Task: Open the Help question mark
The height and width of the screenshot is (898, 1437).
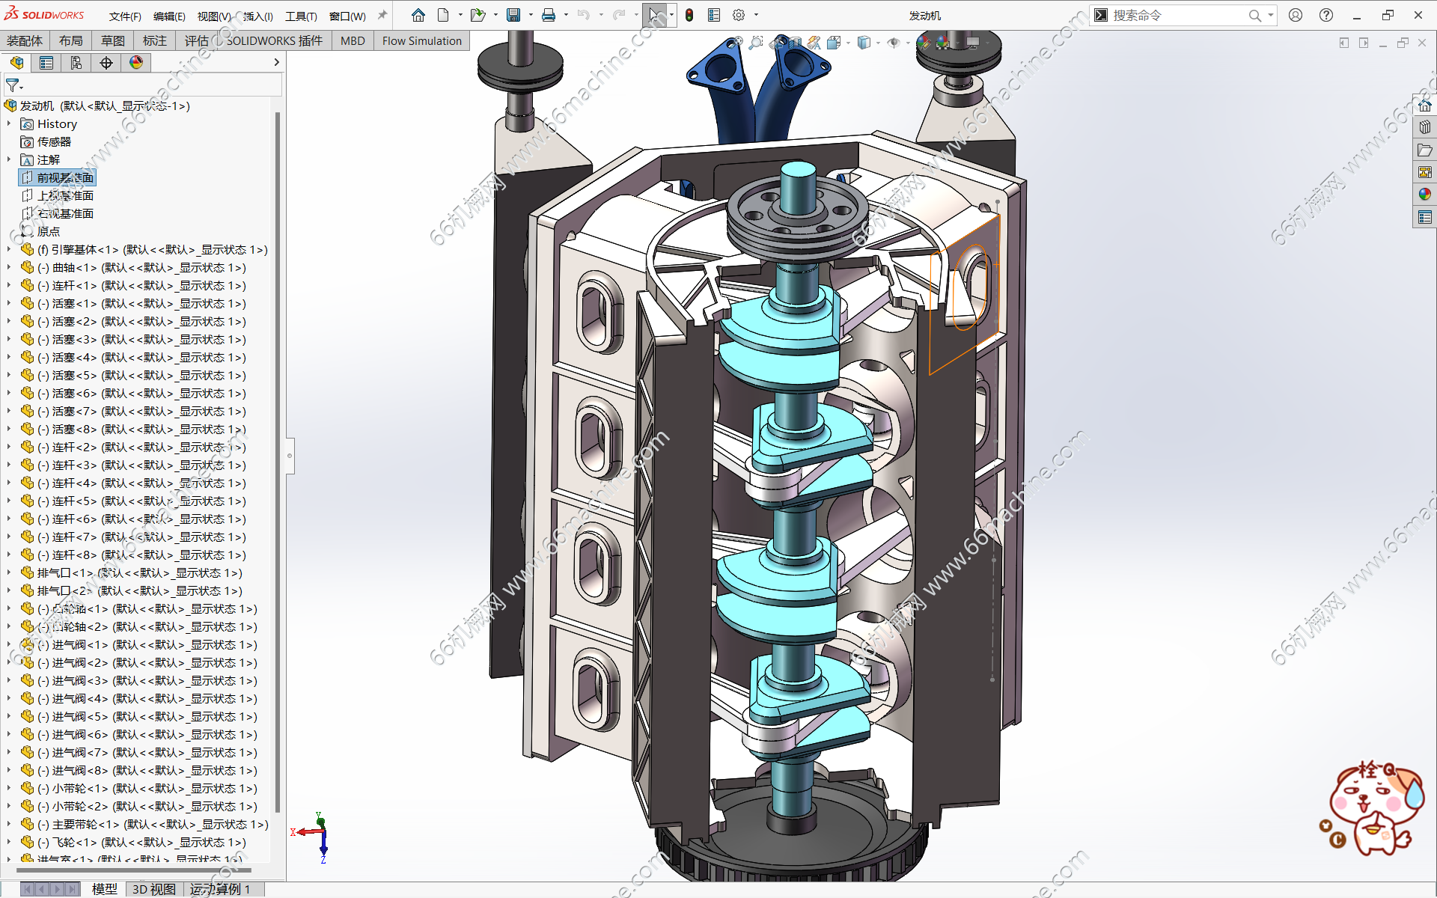Action: tap(1326, 15)
